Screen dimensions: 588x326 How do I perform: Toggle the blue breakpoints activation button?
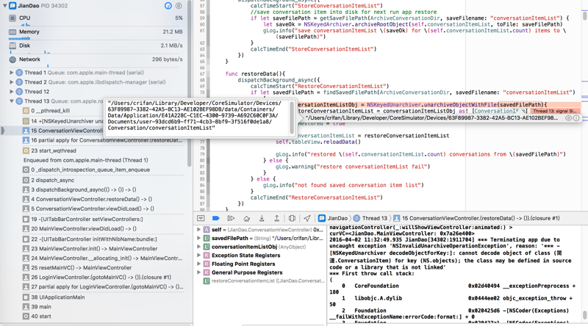216,219
